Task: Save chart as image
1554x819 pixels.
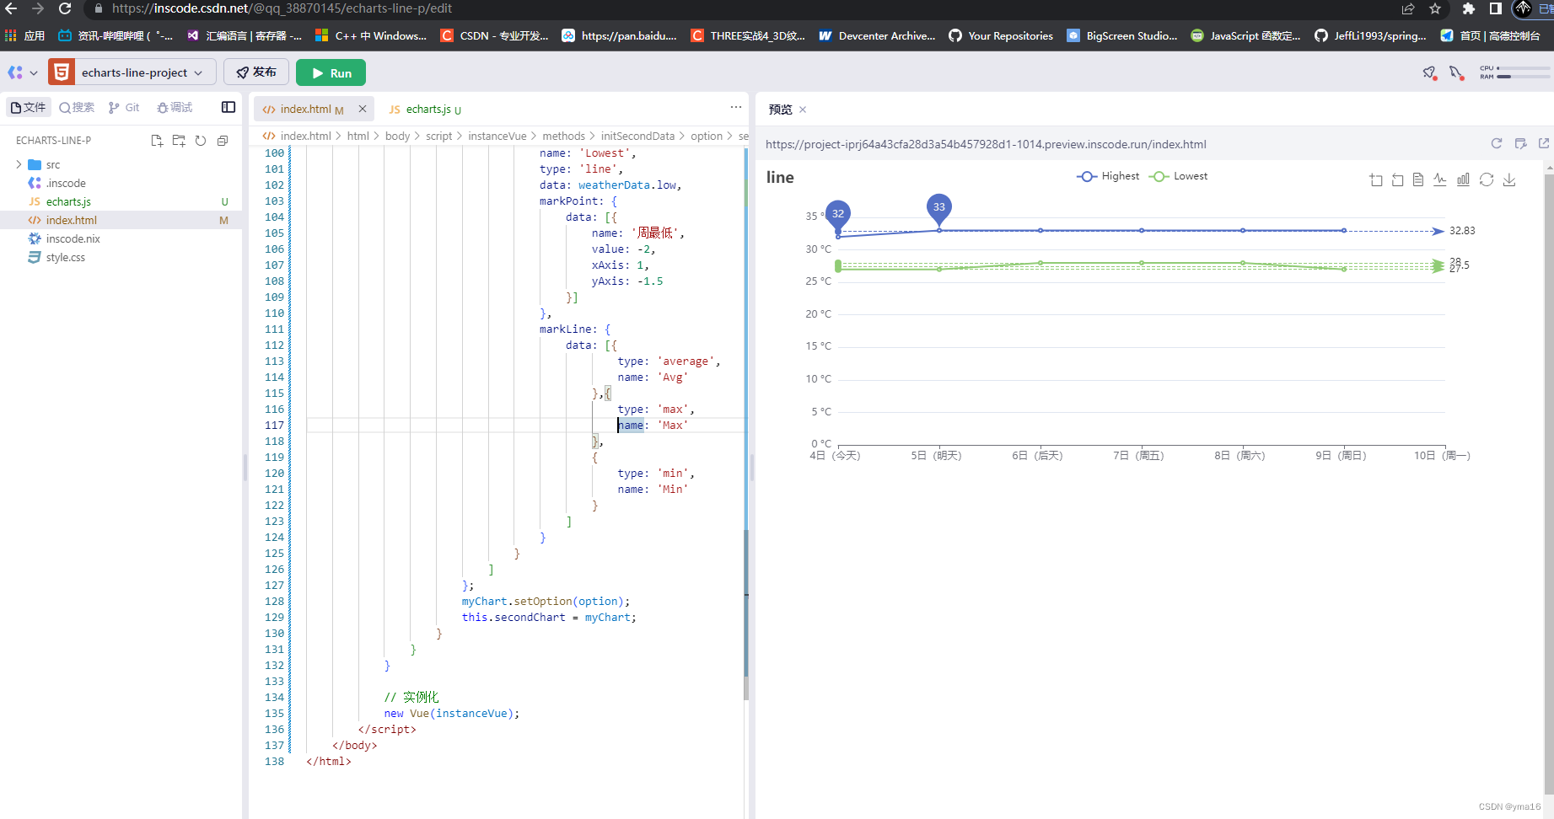Action: coord(1509,179)
